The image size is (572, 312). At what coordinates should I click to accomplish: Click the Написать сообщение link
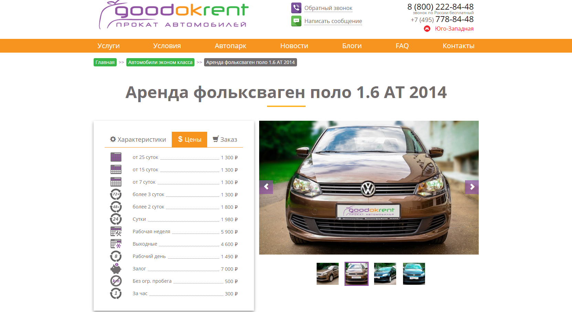(333, 21)
